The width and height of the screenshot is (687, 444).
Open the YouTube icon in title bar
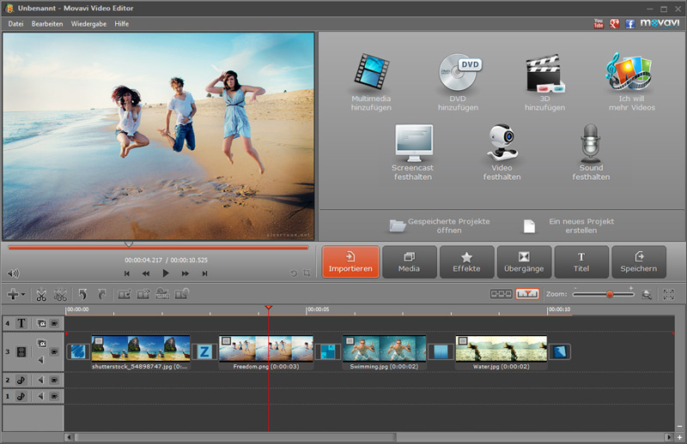click(599, 23)
